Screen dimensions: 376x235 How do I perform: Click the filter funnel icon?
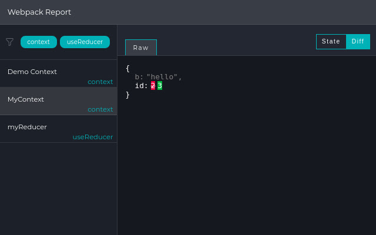(9, 42)
